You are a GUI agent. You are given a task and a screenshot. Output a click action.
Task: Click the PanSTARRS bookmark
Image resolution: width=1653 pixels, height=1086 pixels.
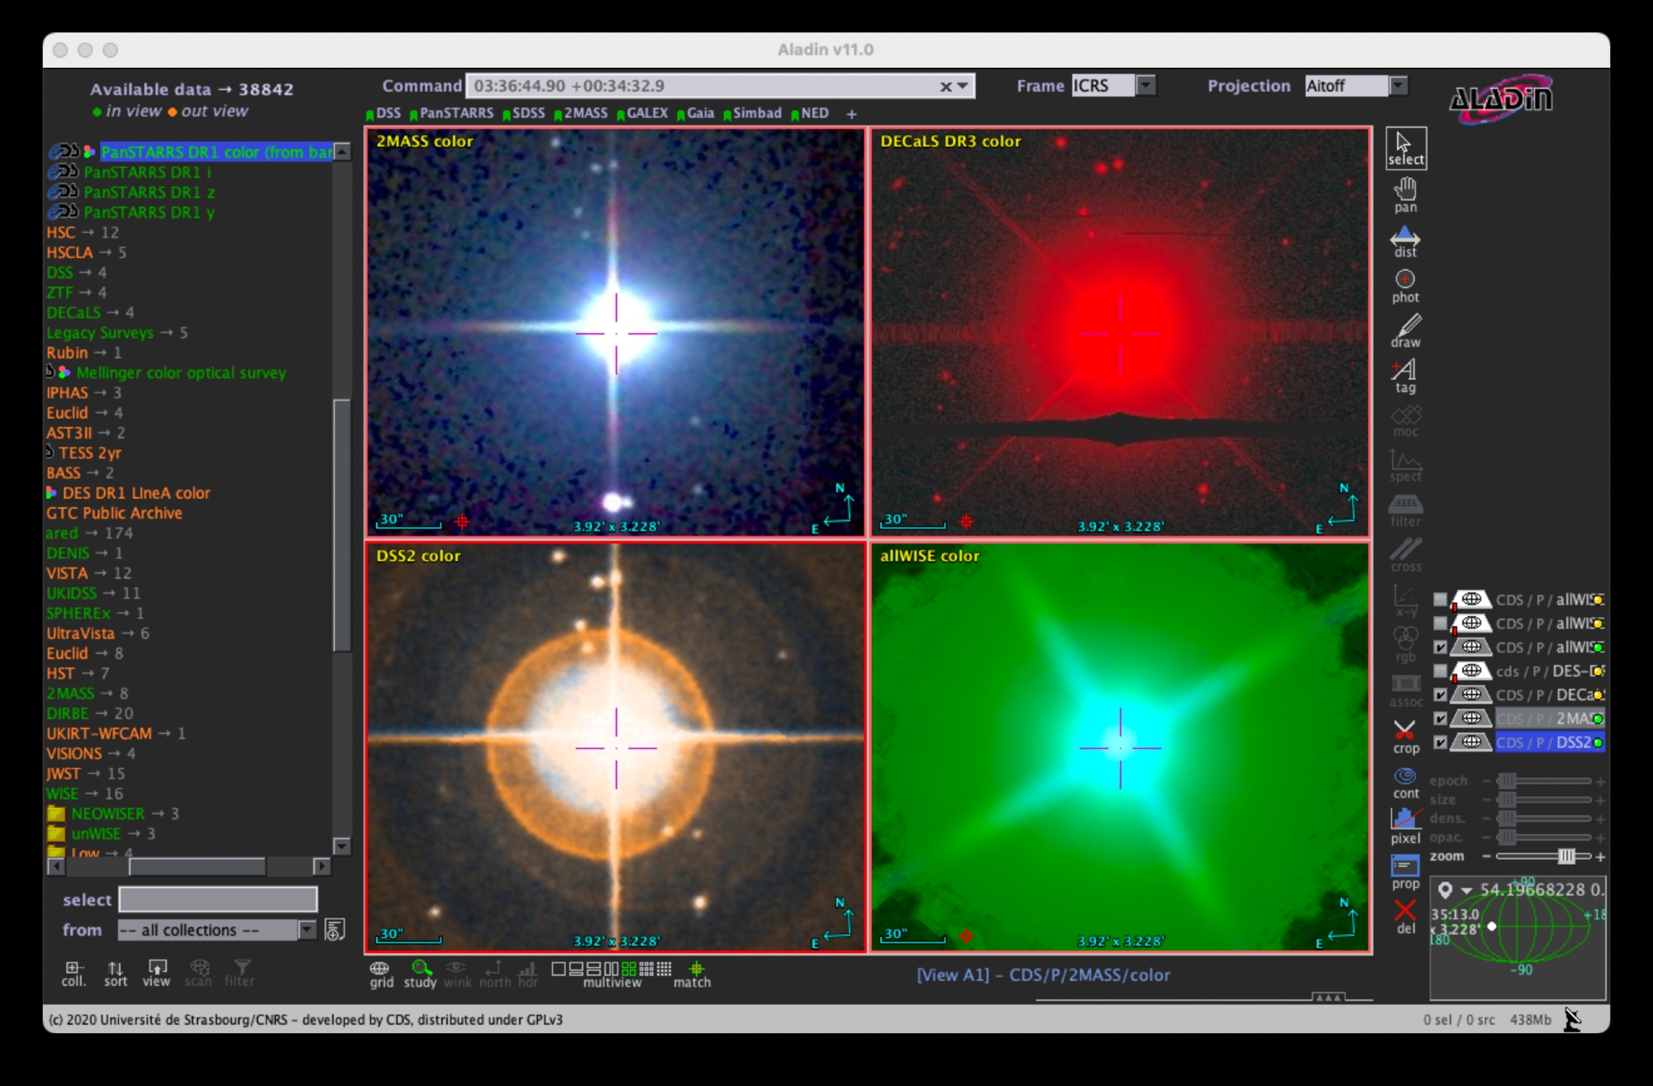[x=455, y=113]
